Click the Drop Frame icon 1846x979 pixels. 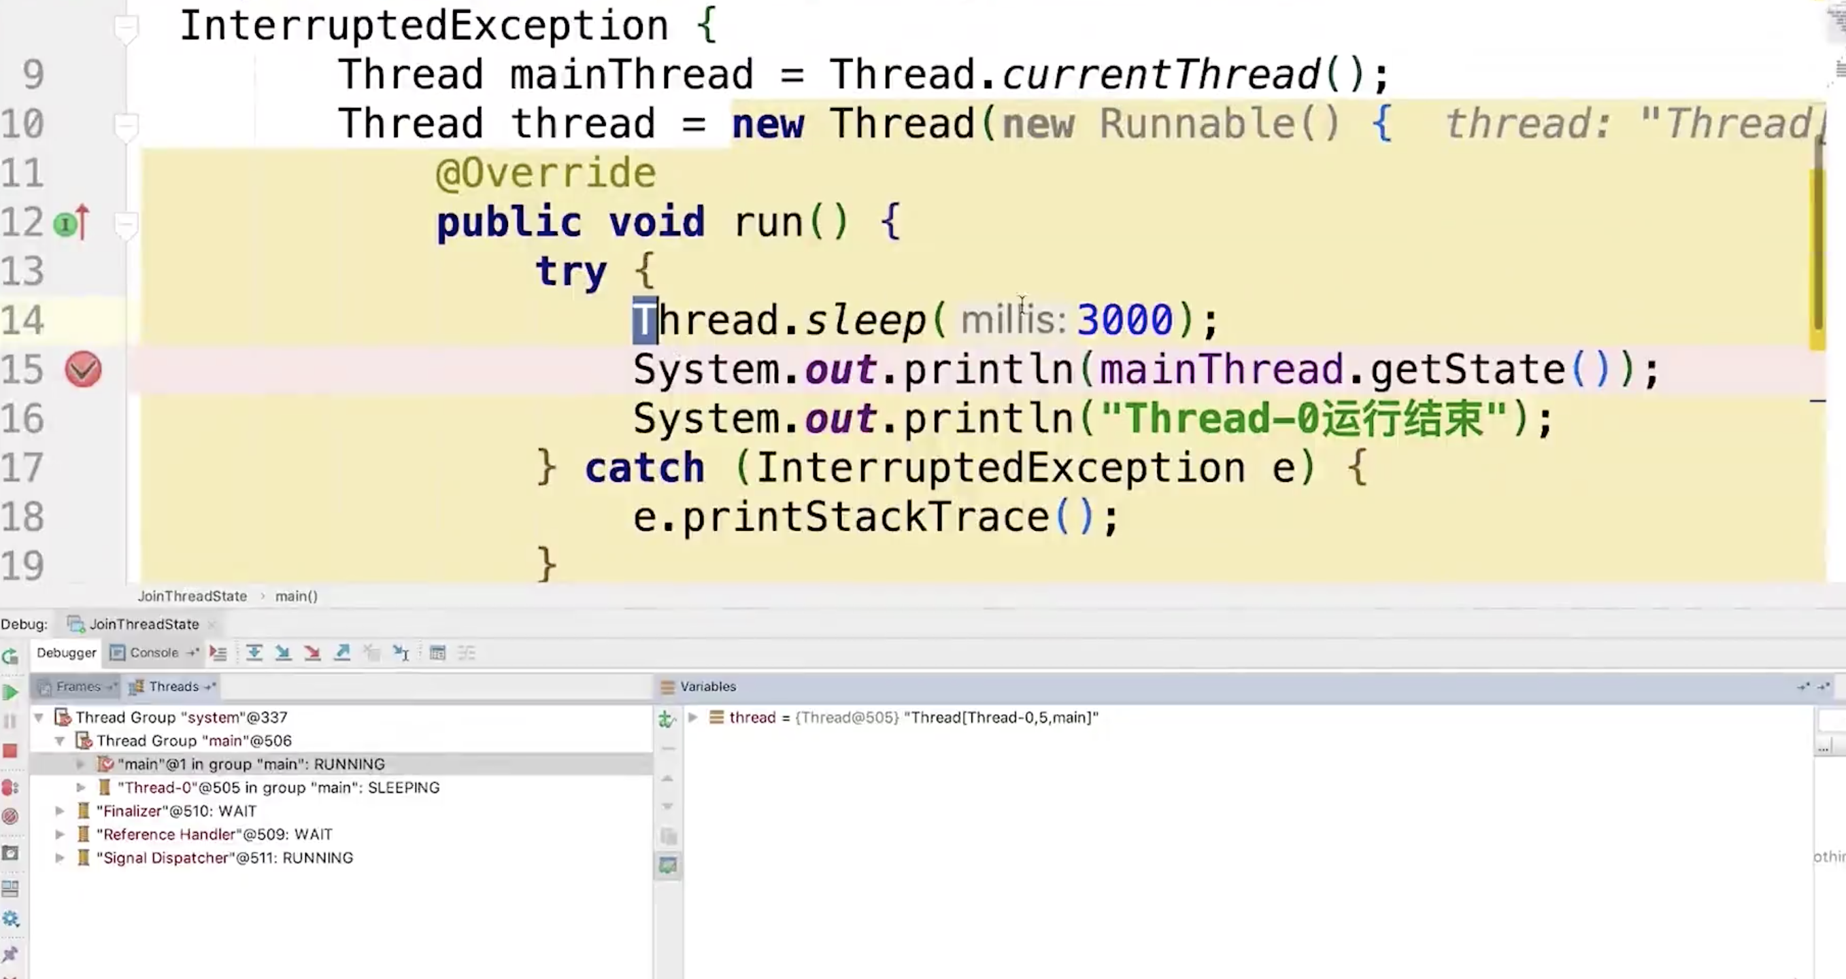(371, 653)
